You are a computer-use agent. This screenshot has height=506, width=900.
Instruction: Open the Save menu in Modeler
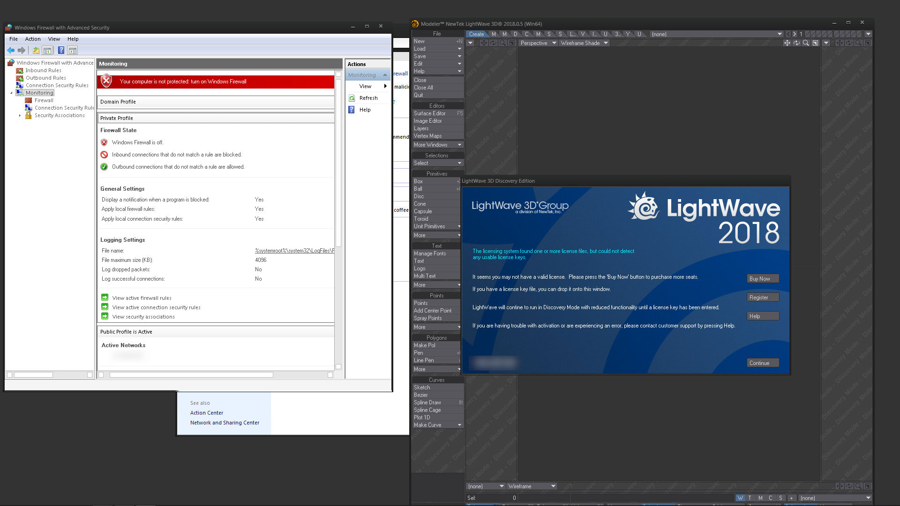click(438, 56)
